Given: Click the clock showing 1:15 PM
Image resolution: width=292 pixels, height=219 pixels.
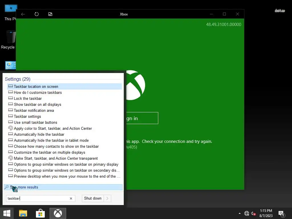Looking at the screenshot, I should pyautogui.click(x=266, y=211).
